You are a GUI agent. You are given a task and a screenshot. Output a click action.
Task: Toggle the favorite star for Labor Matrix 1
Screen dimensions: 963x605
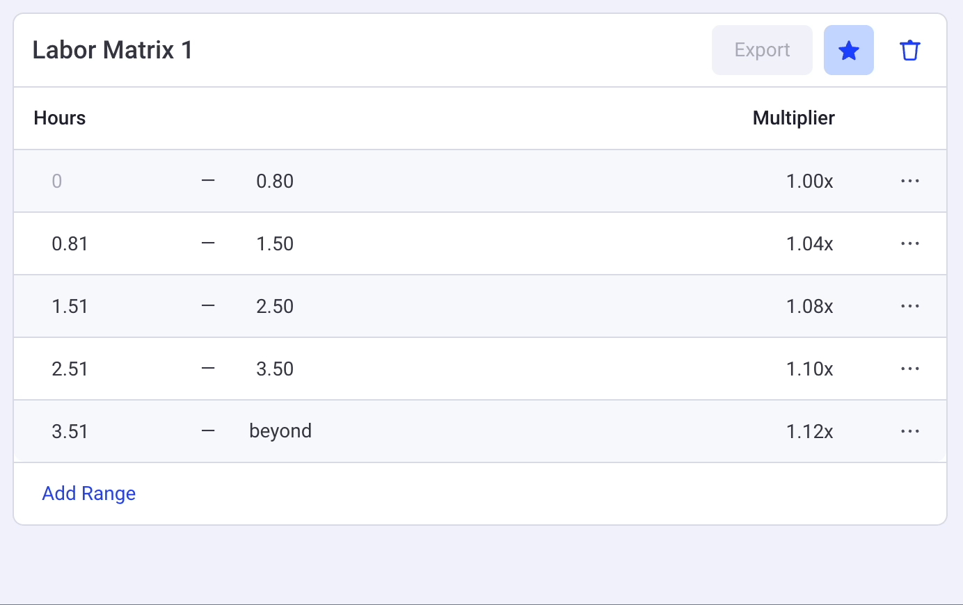tap(849, 49)
